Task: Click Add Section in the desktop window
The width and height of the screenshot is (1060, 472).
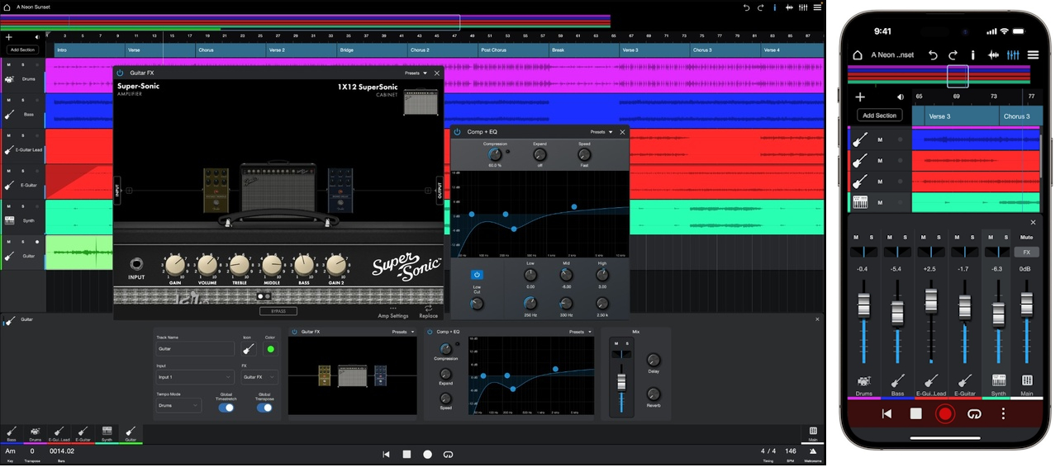Action: [x=22, y=50]
